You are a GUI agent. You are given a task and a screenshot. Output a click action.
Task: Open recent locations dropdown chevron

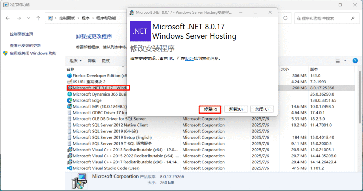click(29, 18)
